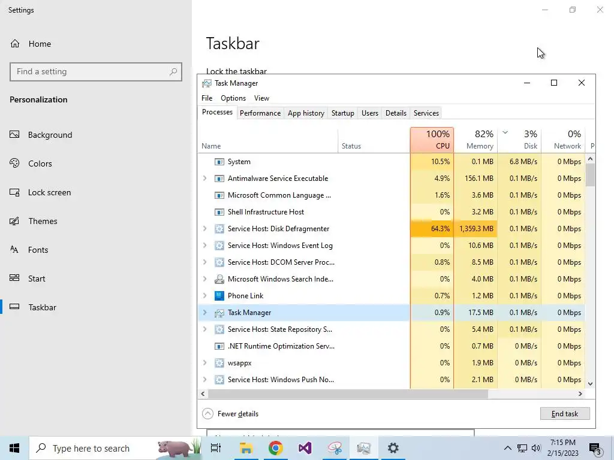Click the Windows Search Indexer icon

(x=219, y=279)
